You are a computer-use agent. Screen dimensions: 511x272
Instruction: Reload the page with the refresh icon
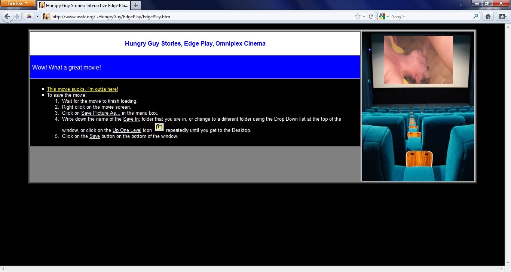point(371,16)
